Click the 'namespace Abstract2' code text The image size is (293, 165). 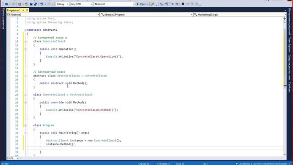[x=42, y=30]
